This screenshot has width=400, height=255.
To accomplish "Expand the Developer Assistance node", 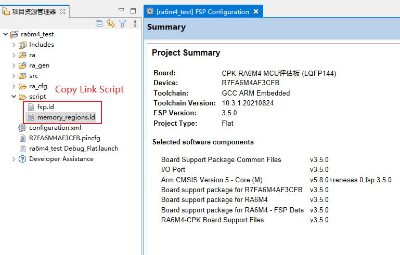I will click(14, 159).
